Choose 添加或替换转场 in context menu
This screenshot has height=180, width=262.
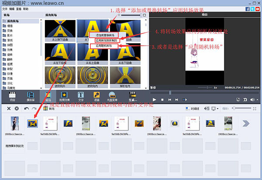point(104,35)
